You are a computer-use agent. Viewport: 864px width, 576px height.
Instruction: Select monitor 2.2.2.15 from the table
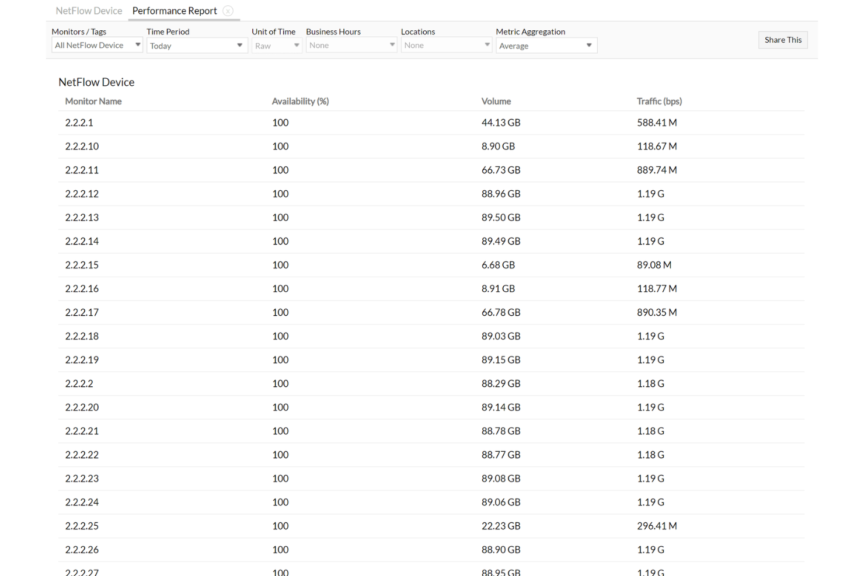(x=82, y=265)
